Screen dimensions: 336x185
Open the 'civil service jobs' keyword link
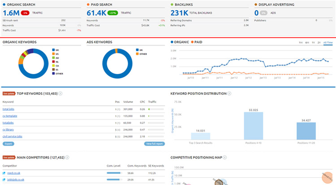[12, 136]
